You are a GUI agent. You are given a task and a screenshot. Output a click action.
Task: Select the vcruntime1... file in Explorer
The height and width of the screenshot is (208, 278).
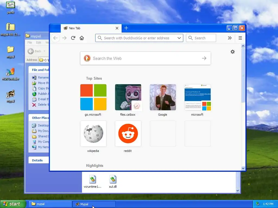(93, 182)
